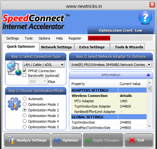Choose Optimization Mode 1
Image resolution: width=157 pixels, height=149 pixels.
[25, 104]
